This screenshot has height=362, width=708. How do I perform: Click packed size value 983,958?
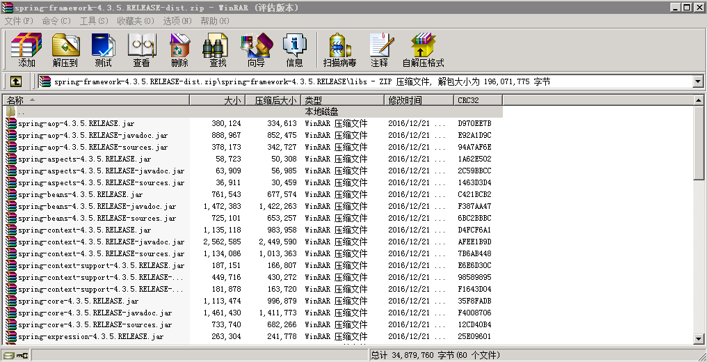282,230
